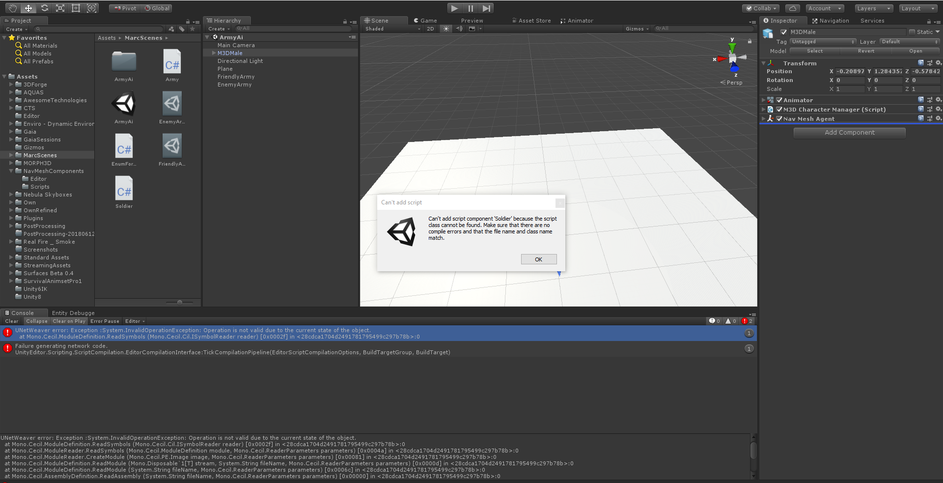Open the Tag Untagged dropdown
Image resolution: width=943 pixels, height=483 pixels.
(823, 42)
